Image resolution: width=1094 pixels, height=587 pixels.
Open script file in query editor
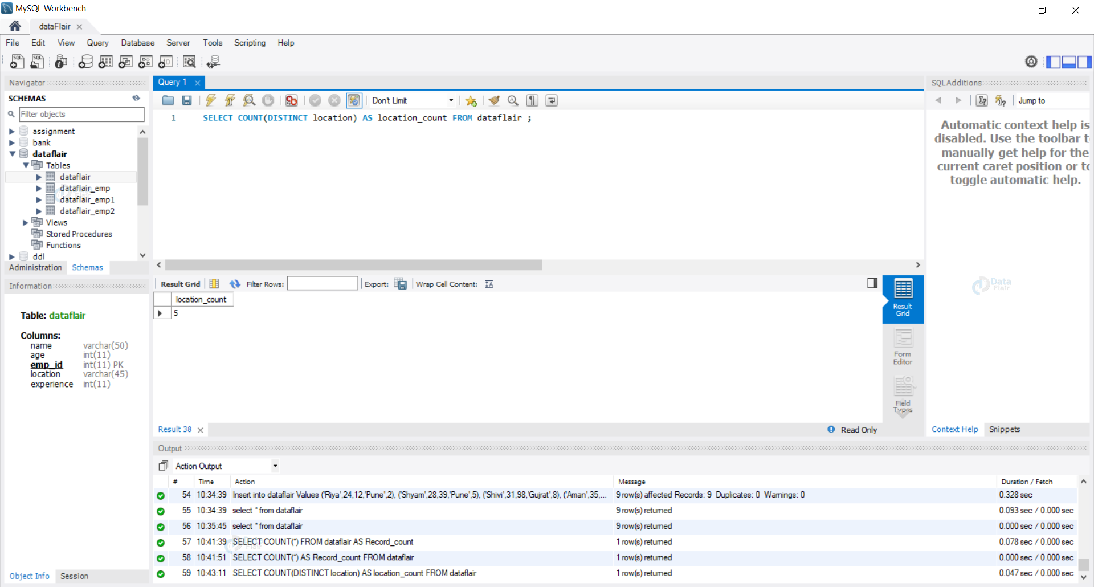tap(168, 100)
